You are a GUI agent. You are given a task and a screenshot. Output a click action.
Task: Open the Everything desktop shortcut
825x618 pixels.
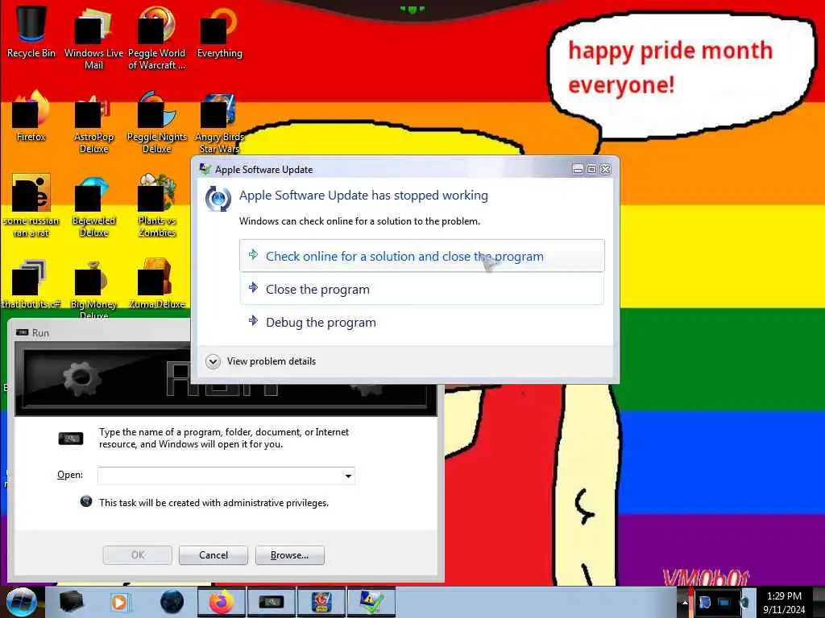point(219,31)
